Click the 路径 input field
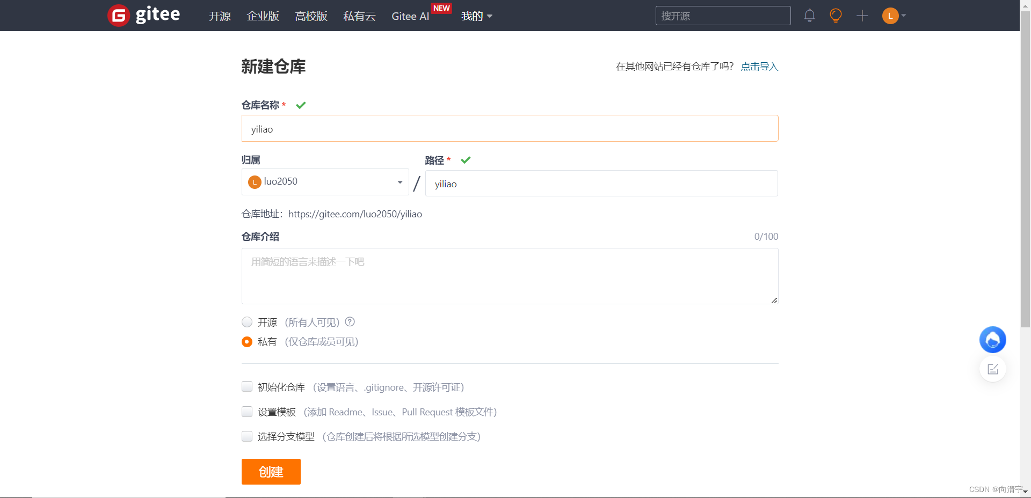 [x=601, y=184]
